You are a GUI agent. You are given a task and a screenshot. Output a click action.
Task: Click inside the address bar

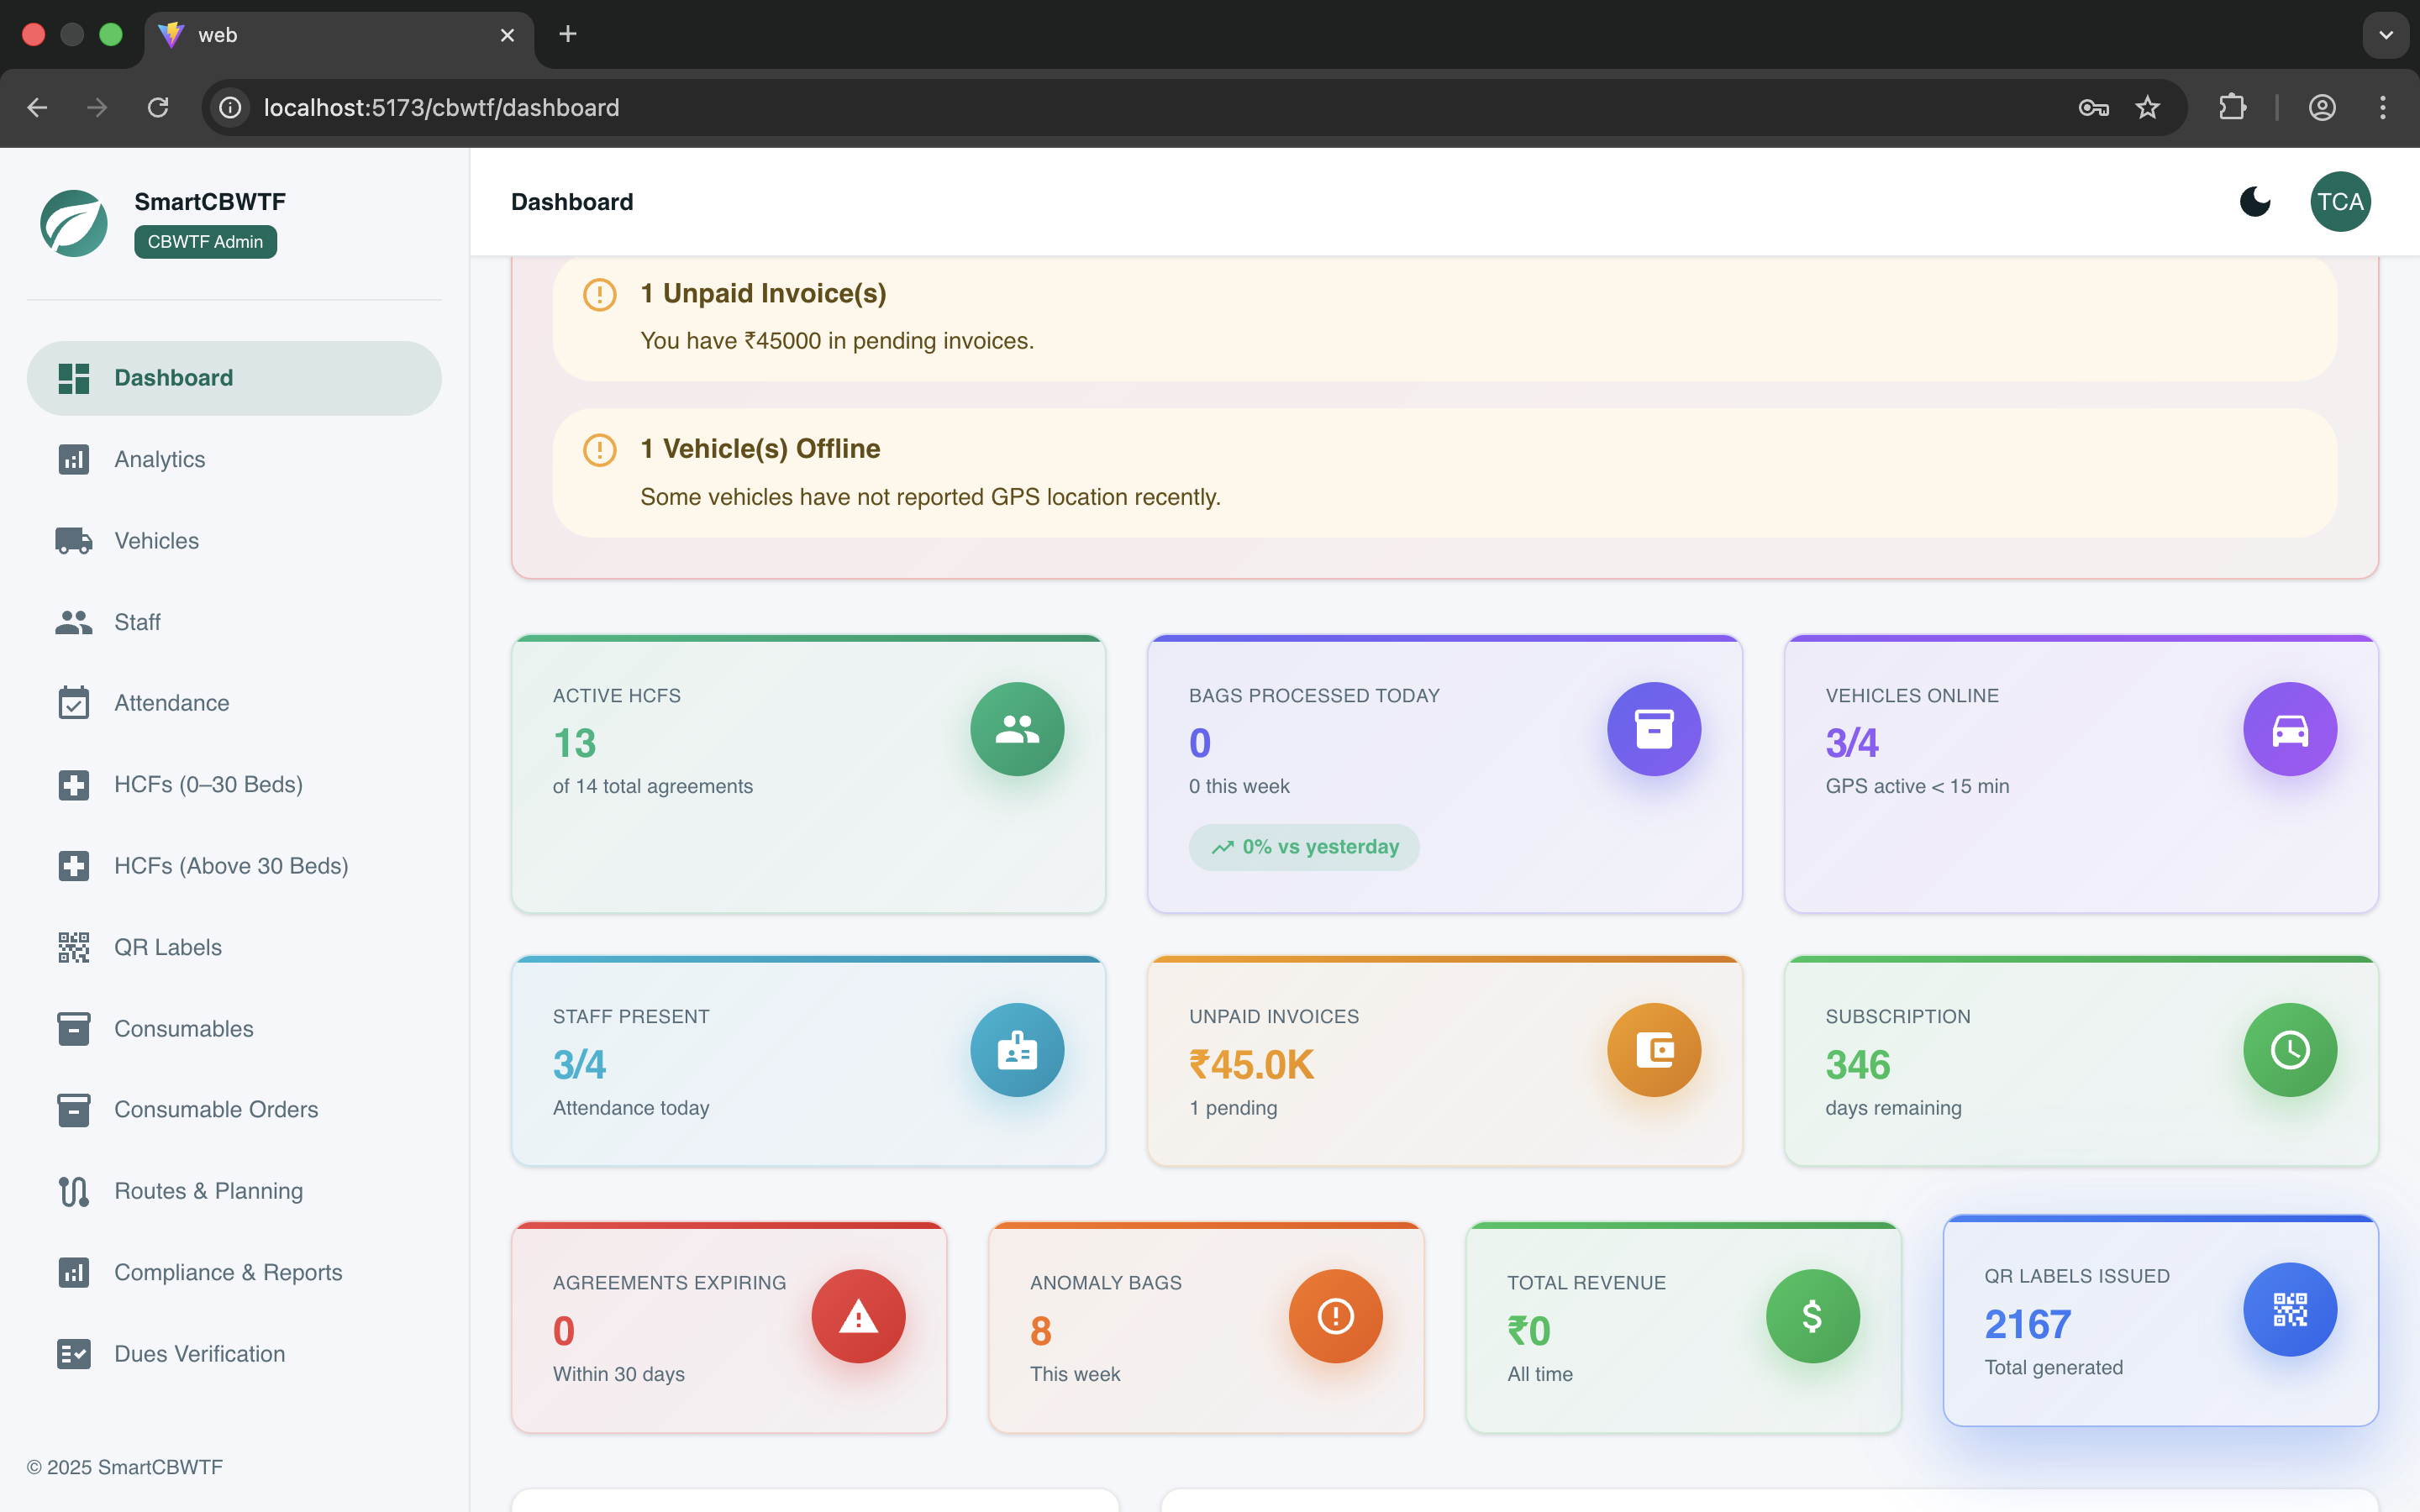700,107
